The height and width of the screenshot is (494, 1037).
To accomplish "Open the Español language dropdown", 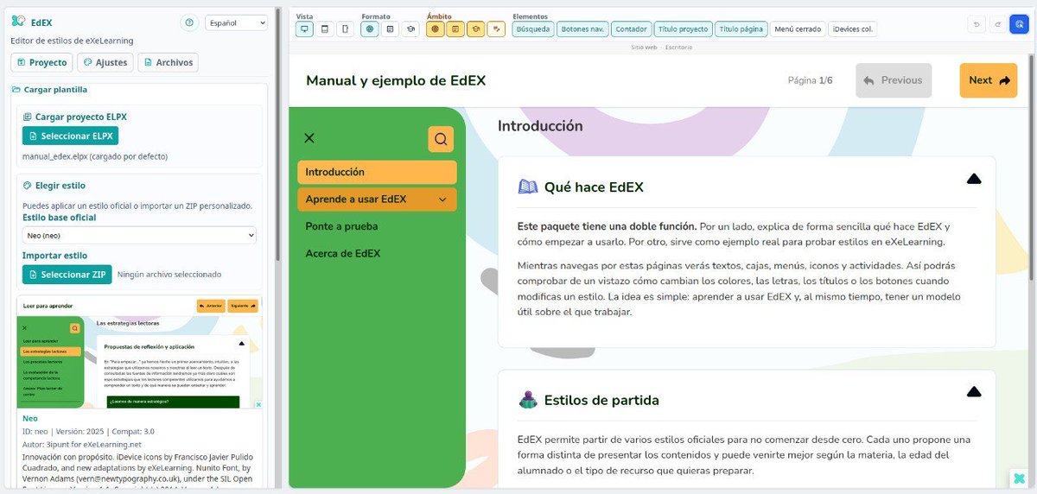I will (x=237, y=22).
